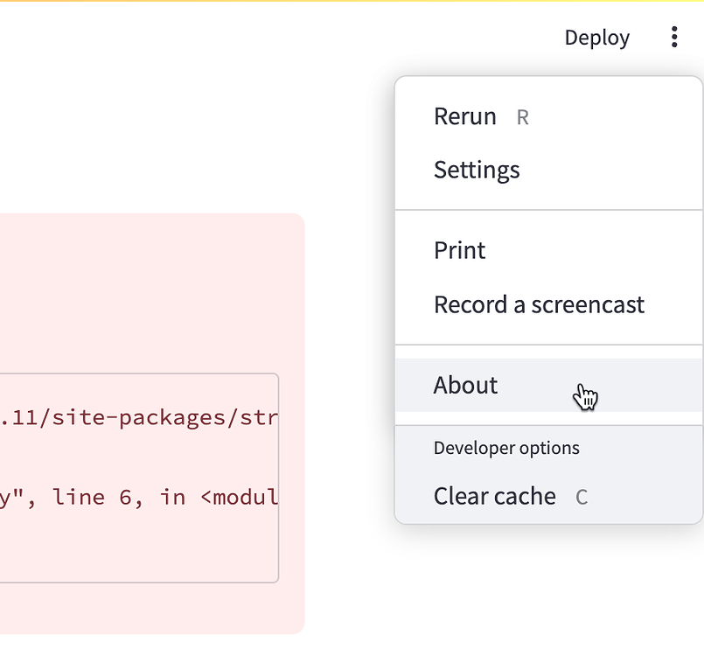The width and height of the screenshot is (704, 656).
Task: Click the site-packages traceback line
Action: pos(139,418)
